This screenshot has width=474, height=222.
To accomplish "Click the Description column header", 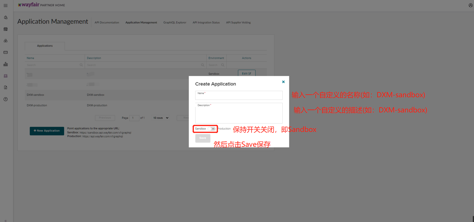I will click(94, 58).
